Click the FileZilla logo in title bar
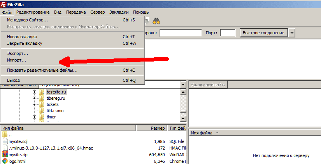Viewport: 321px width, 164px height. [4, 5]
